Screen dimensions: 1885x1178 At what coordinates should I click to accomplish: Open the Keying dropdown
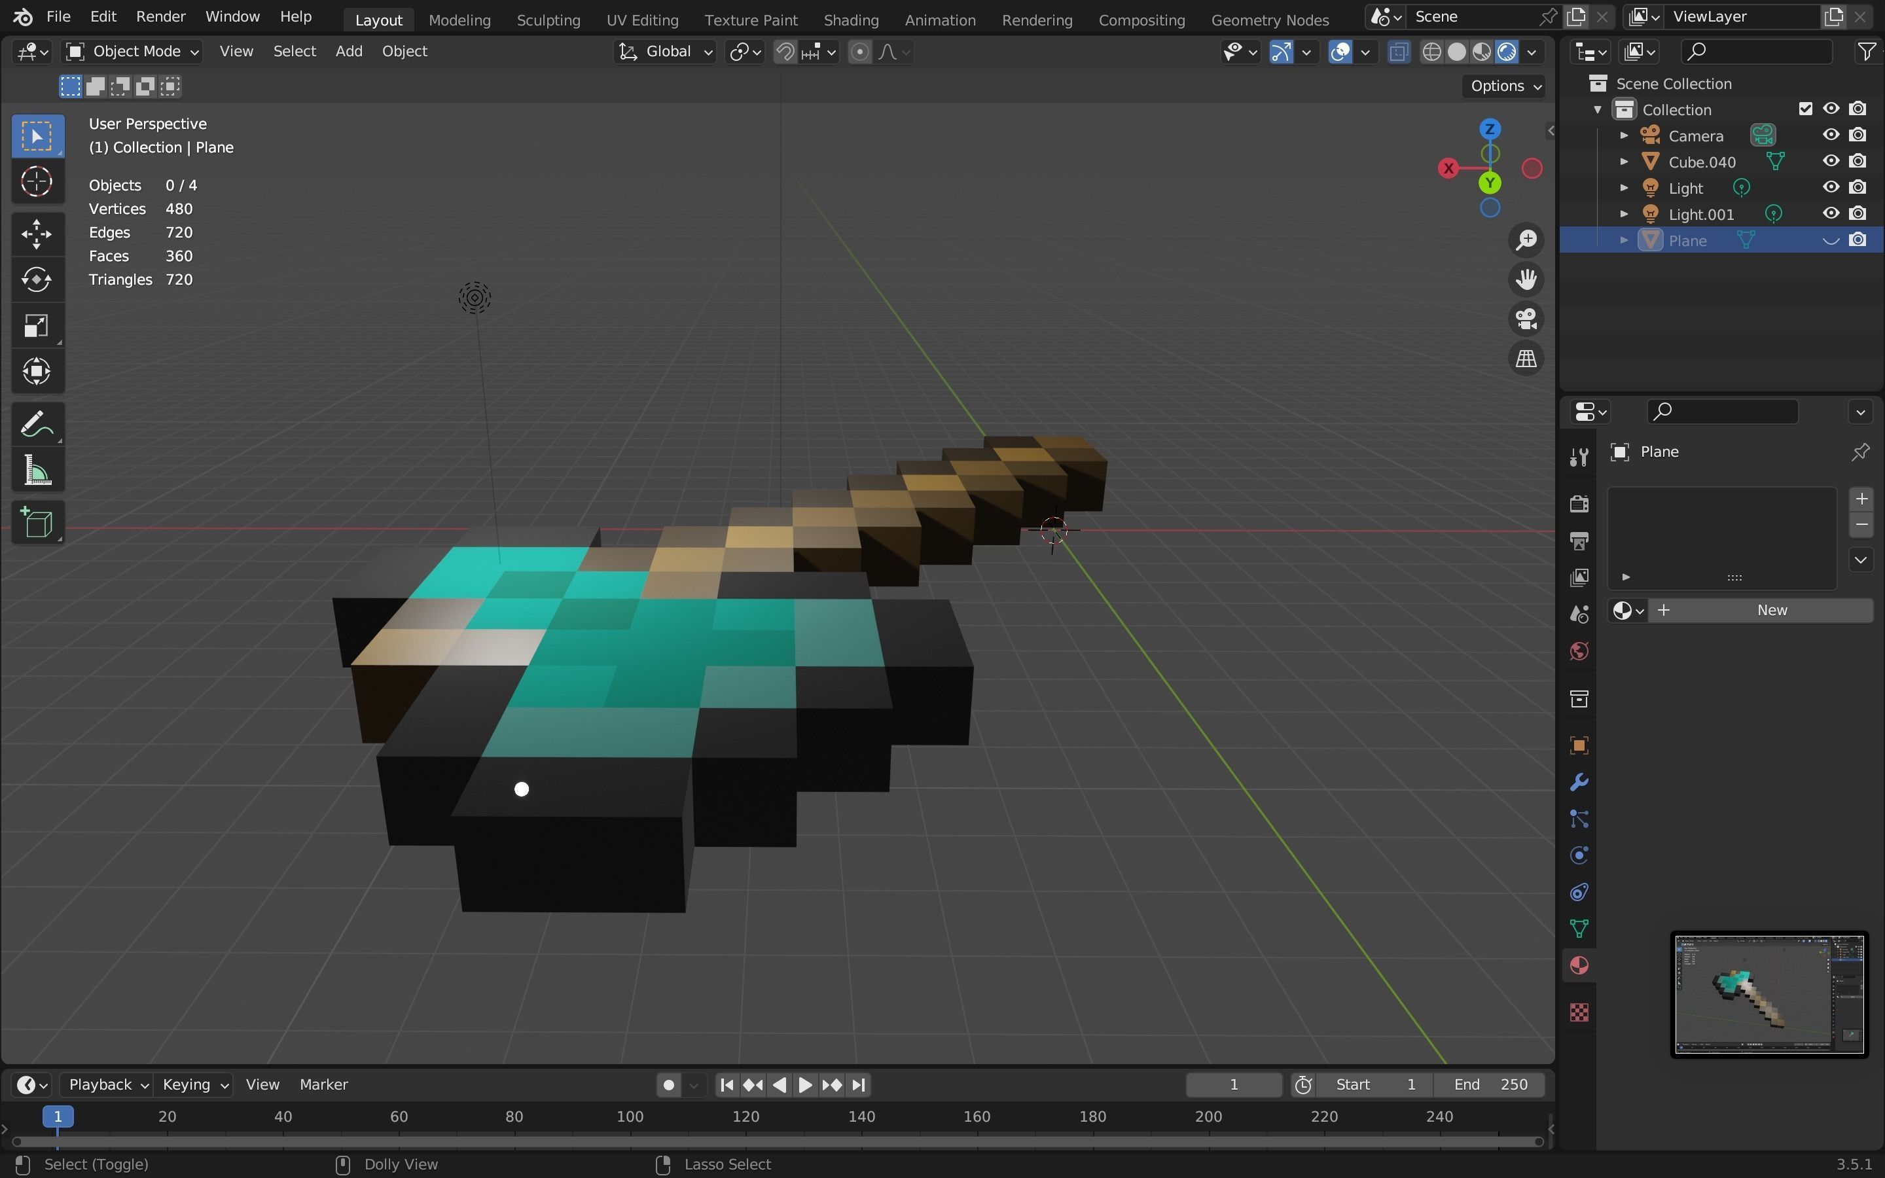pos(195,1084)
